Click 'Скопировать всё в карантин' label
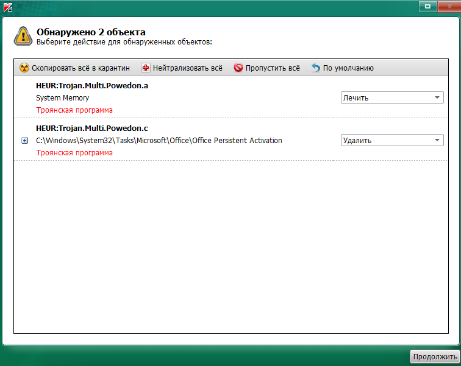 point(80,68)
